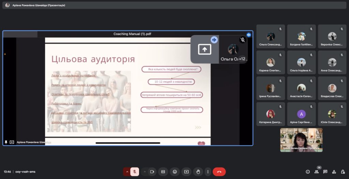The image size is (349, 179).
Task: Turn on captions
Action: (x=163, y=172)
